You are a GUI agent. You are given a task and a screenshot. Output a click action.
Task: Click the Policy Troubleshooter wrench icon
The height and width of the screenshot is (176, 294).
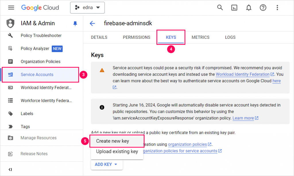(x=10, y=35)
